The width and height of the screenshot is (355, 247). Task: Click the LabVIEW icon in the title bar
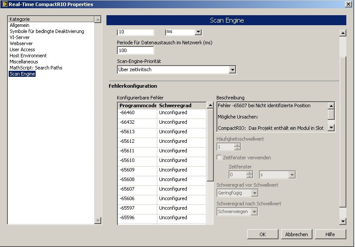[x=4, y=4]
